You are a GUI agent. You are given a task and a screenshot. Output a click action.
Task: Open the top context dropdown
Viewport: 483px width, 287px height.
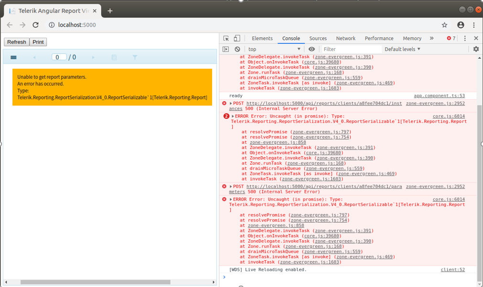[x=274, y=49]
